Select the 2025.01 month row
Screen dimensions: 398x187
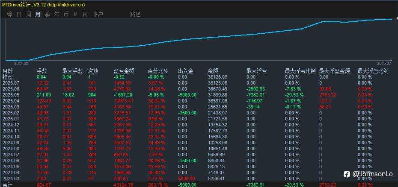(11, 119)
